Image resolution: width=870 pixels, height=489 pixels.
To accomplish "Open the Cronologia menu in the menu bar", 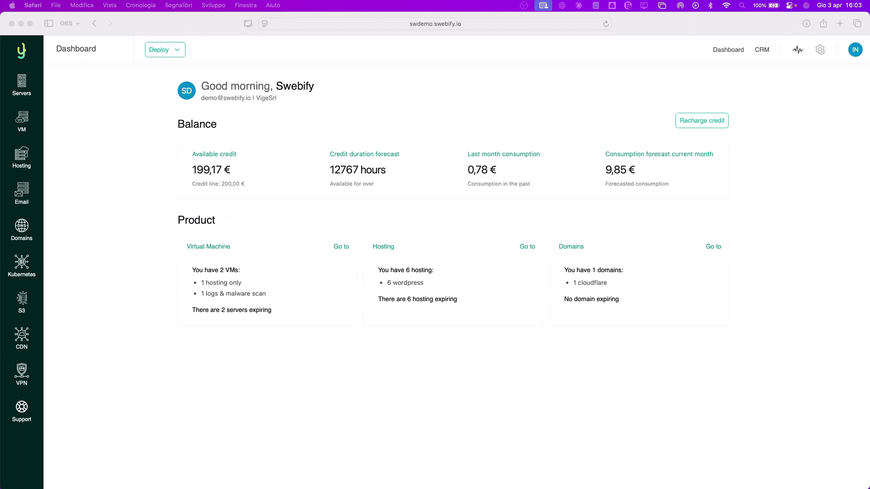I will click(140, 5).
